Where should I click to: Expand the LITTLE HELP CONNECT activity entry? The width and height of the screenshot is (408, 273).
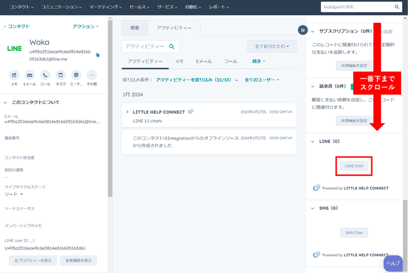(127, 112)
